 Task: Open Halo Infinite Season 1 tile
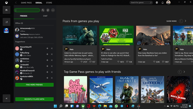153,89
